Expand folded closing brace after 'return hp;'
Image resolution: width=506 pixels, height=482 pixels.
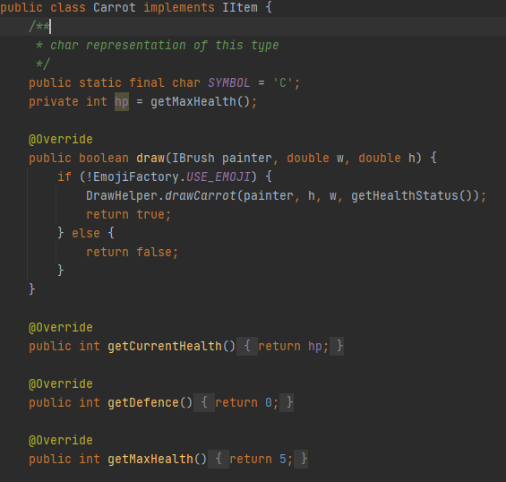337,347
